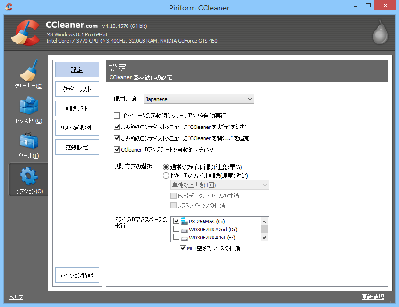
Task: Click the 'PX-256M5S (C:)' drive name
Action: tap(207, 222)
